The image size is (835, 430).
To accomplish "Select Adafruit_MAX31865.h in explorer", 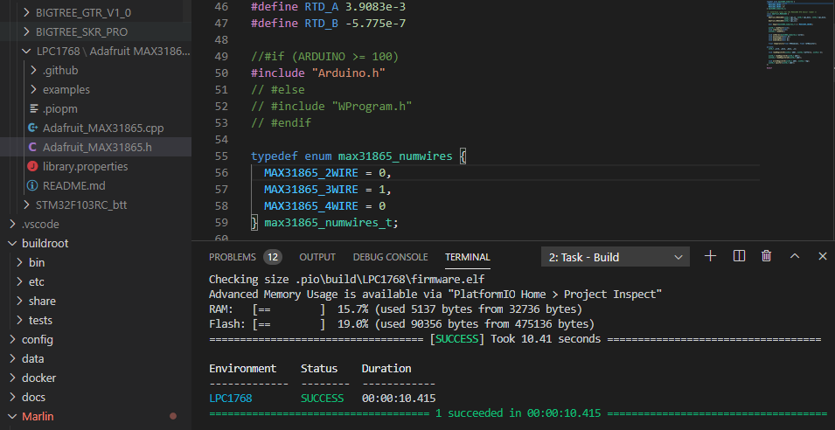I will pyautogui.click(x=97, y=147).
